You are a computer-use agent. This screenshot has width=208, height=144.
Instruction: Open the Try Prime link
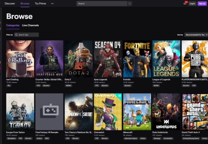[x=40, y=4]
